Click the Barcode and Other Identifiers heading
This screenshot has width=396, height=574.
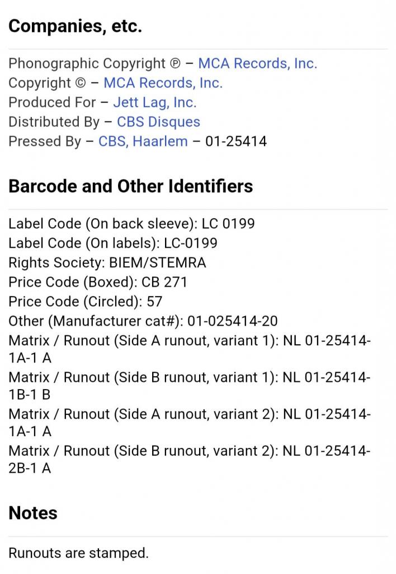tap(130, 186)
